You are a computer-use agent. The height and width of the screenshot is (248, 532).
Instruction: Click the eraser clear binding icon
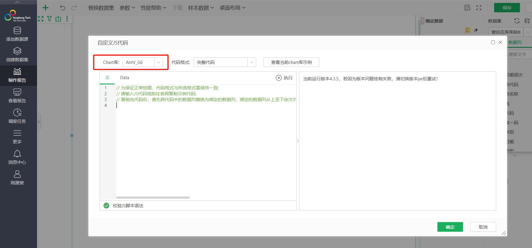(x=476, y=30)
